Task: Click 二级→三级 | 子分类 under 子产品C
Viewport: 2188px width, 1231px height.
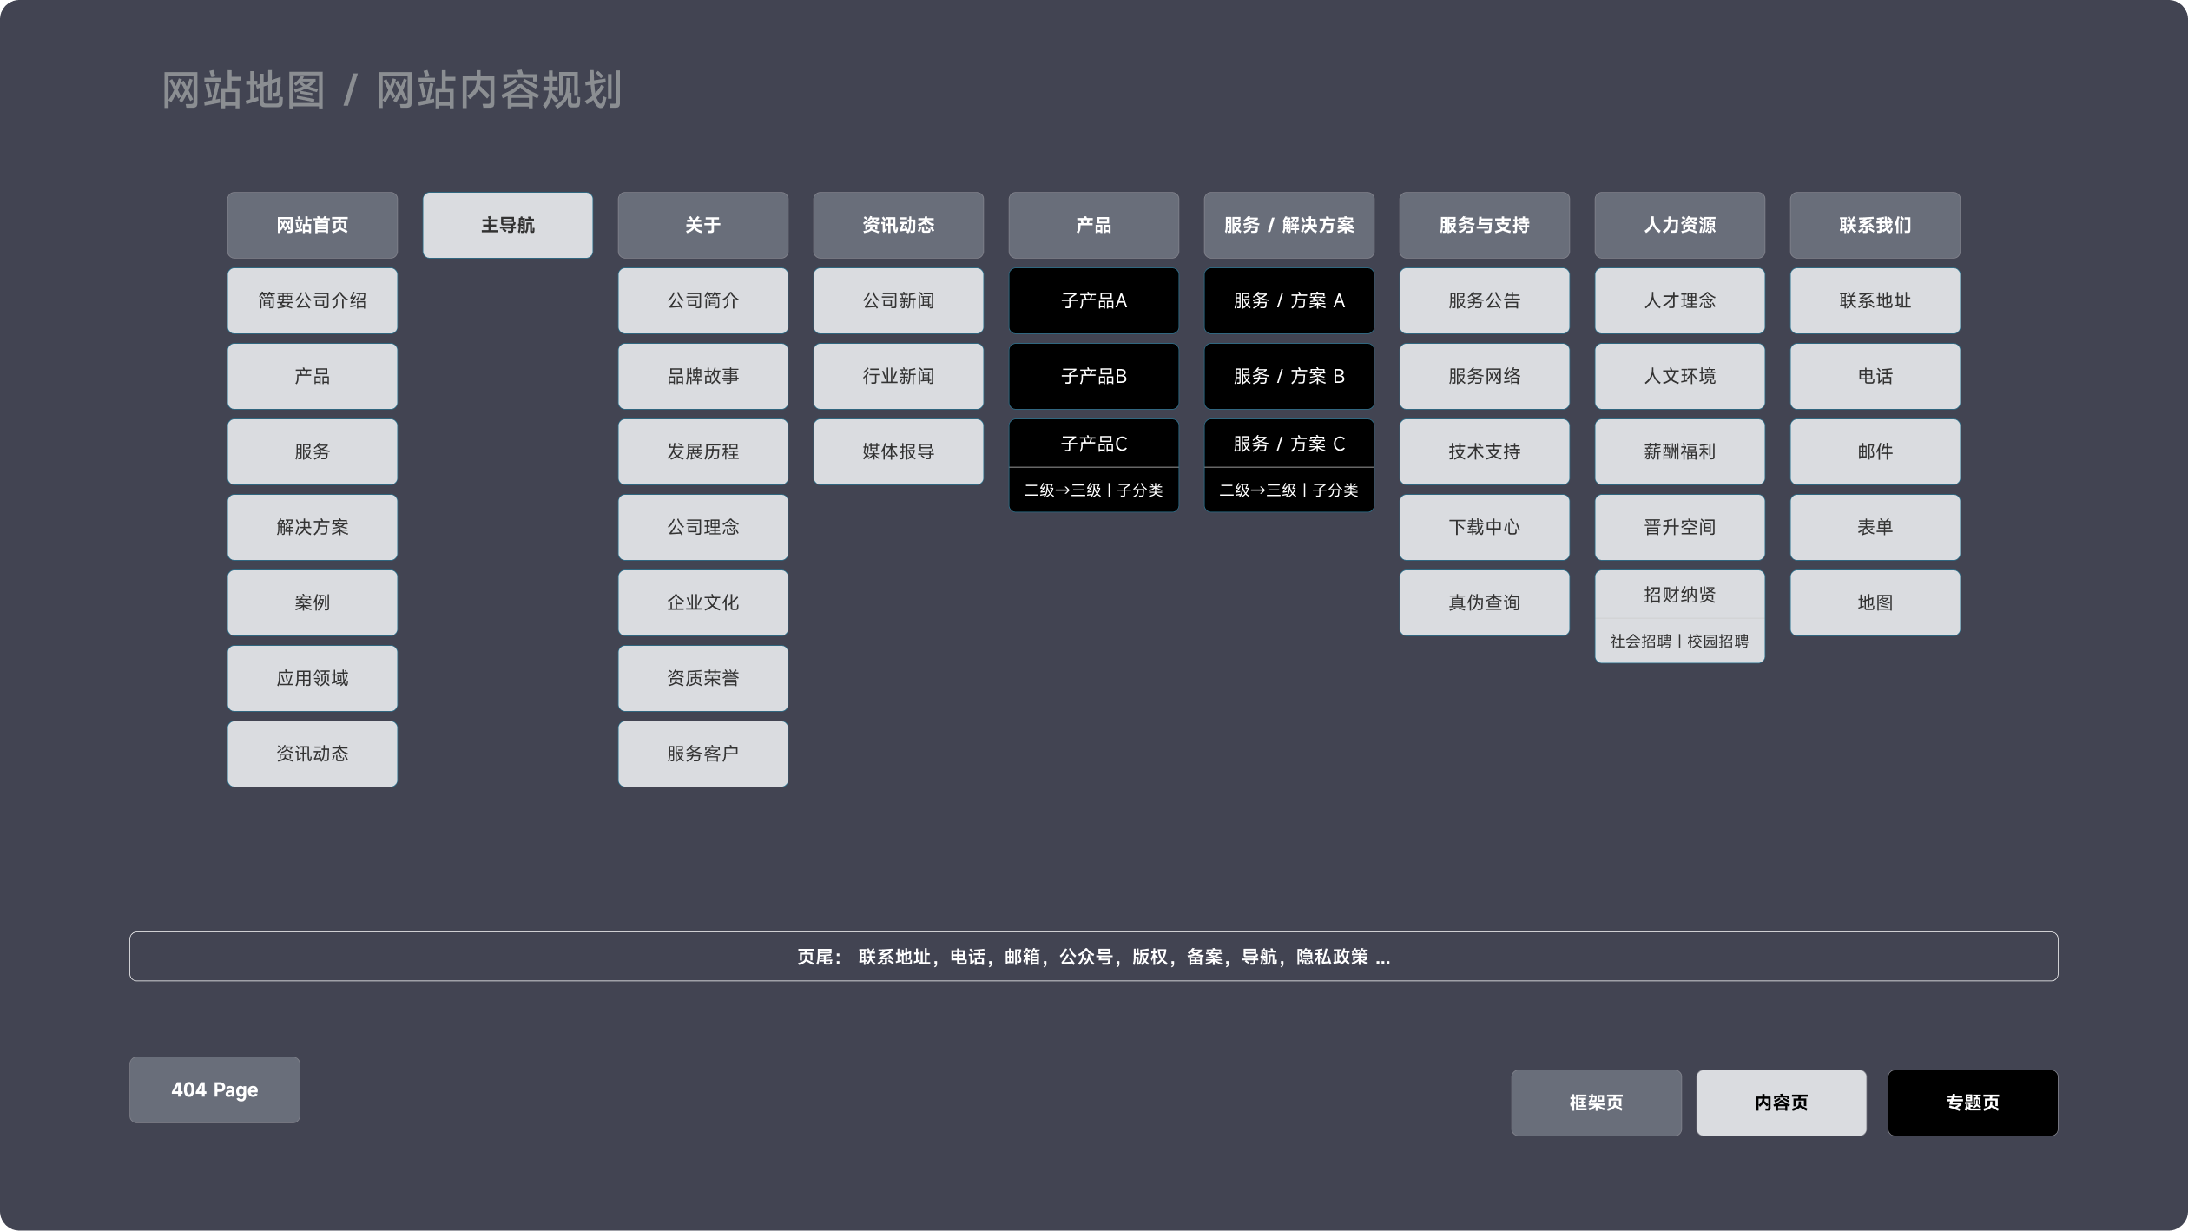Action: [x=1093, y=490]
